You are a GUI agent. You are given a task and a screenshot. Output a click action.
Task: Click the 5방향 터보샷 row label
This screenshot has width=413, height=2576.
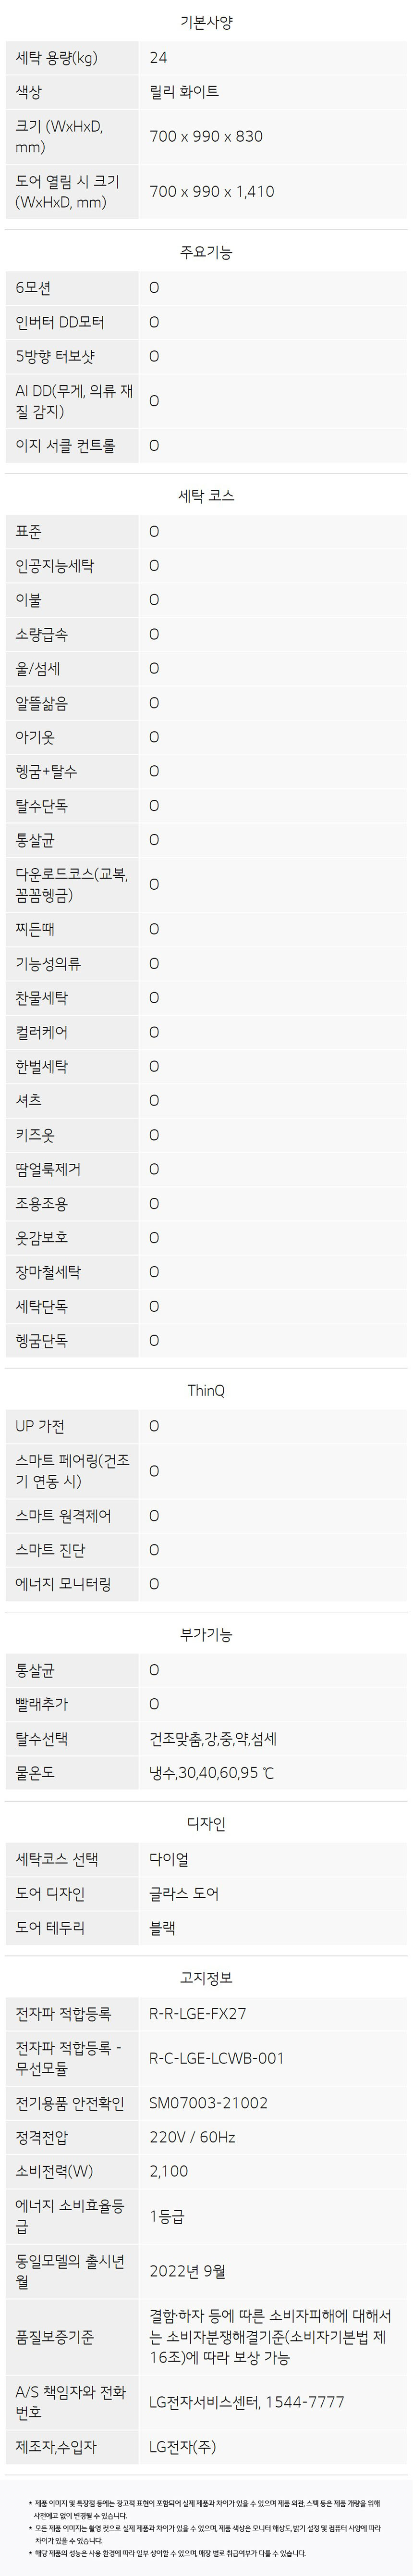pyautogui.click(x=55, y=356)
